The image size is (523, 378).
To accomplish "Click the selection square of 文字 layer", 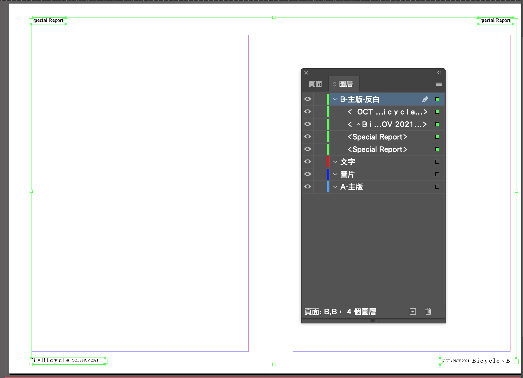I will click(x=437, y=162).
